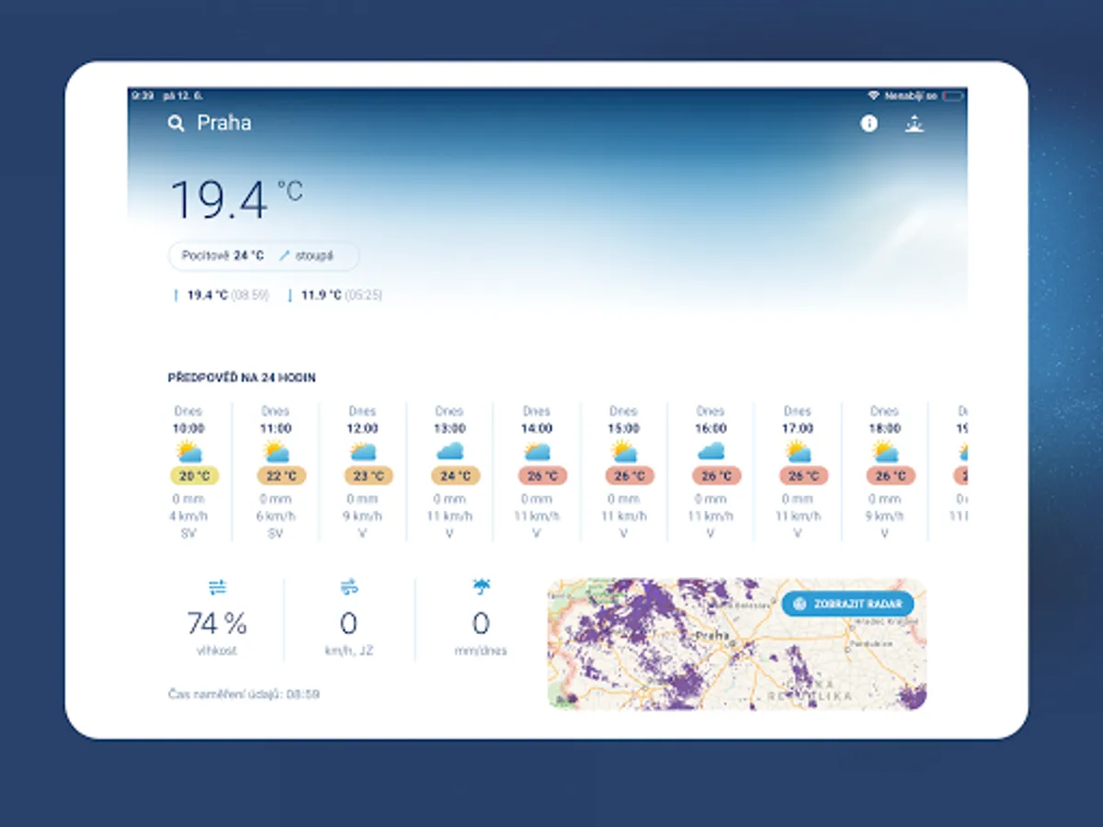Click PŘEDPOVĚĎ NA 24 HODIN heading
This screenshot has height=827, width=1103.
coord(242,378)
